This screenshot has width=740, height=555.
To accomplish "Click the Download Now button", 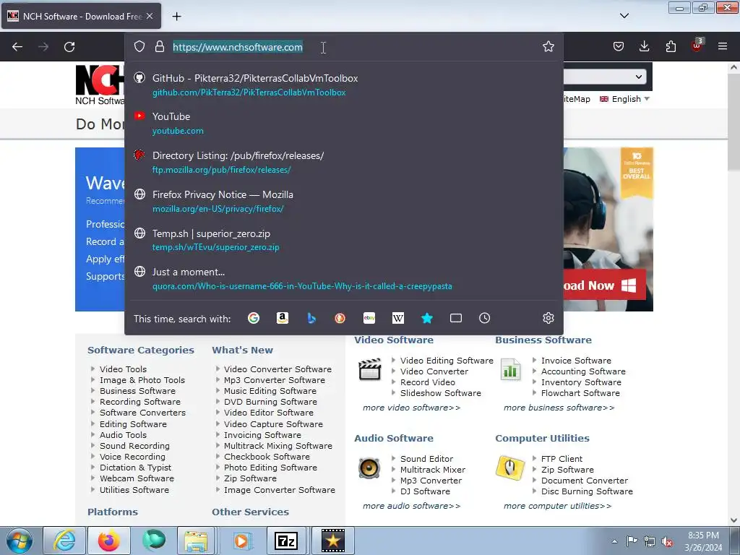I will [x=604, y=285].
